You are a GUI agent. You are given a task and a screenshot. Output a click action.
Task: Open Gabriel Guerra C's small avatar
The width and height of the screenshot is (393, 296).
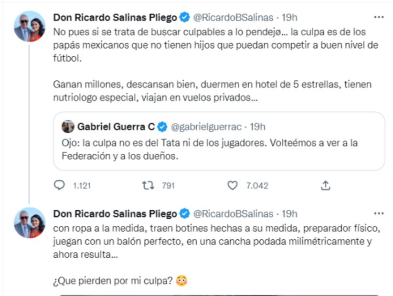68,127
